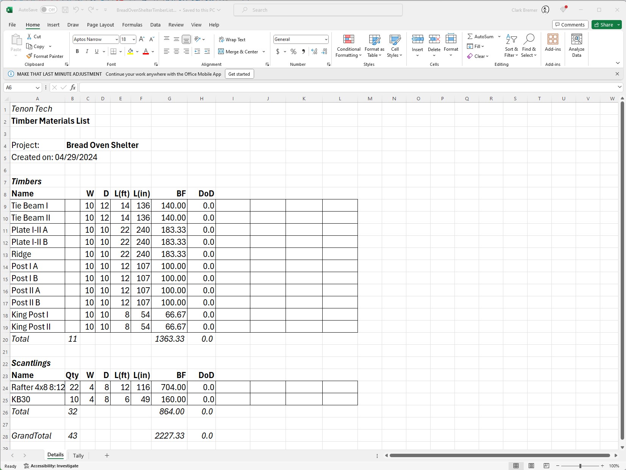
Task: Open the Aptos Narrow font name dropdown
Action: [x=117, y=39]
